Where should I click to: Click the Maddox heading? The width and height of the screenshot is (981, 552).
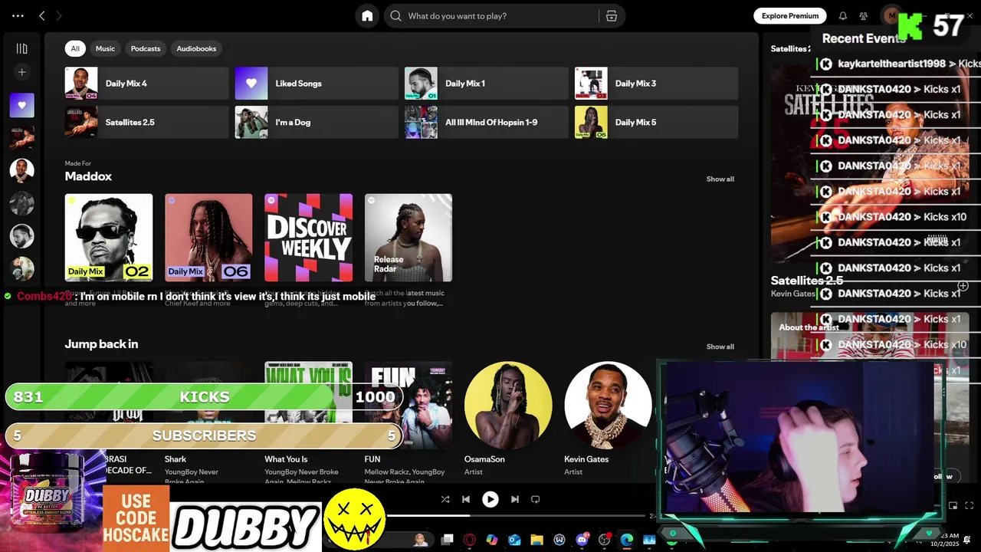(88, 176)
